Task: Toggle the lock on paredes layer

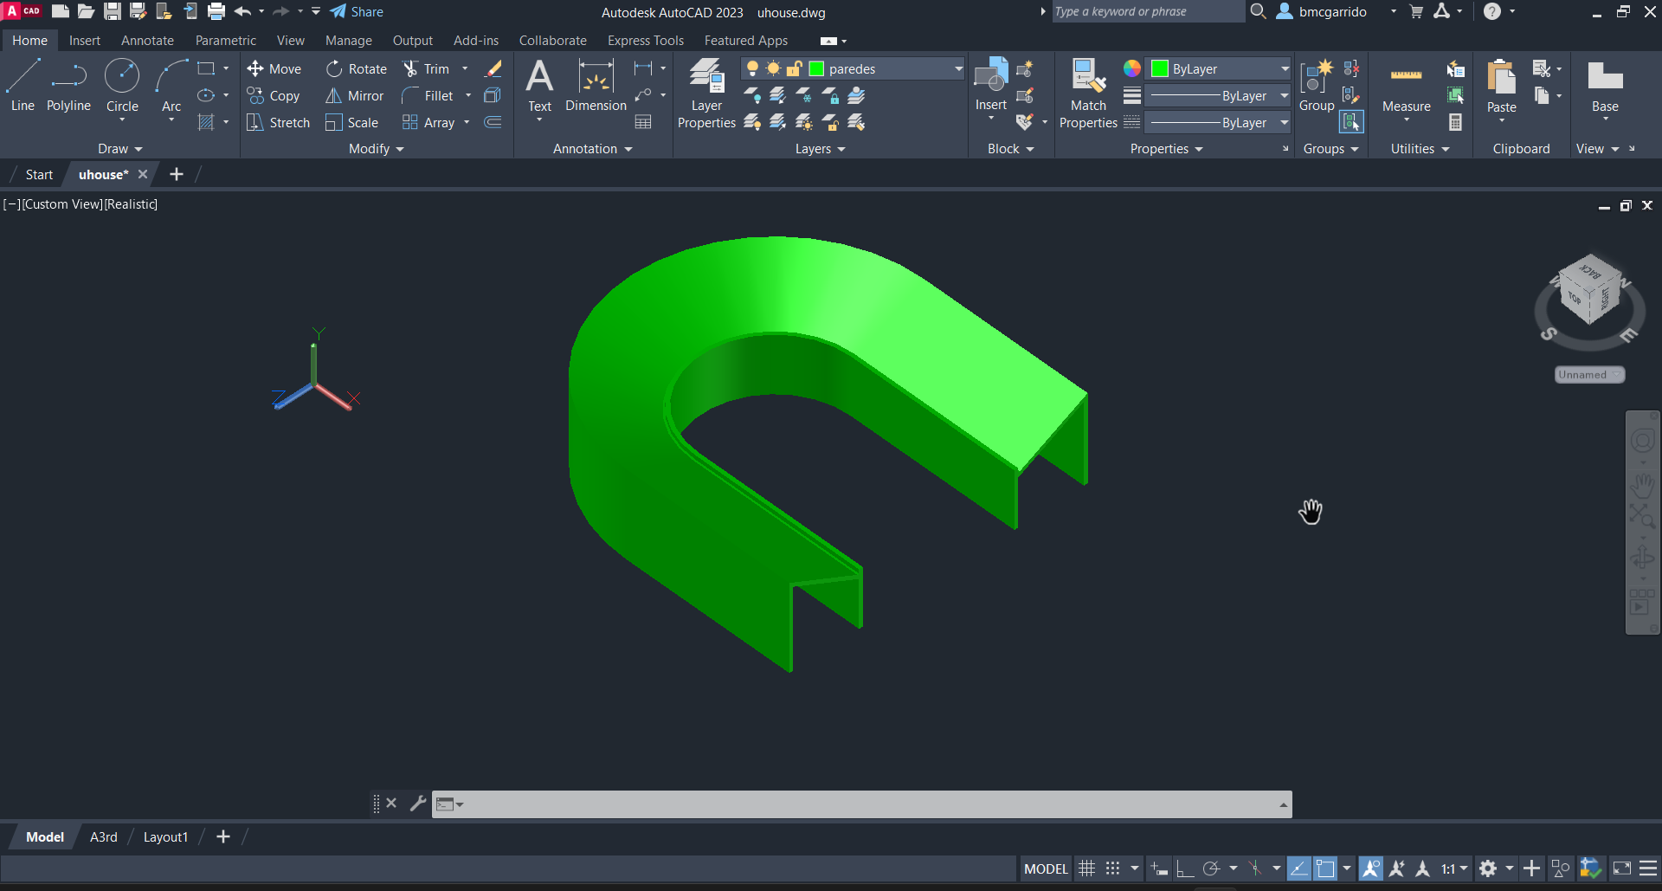Action: tap(794, 68)
